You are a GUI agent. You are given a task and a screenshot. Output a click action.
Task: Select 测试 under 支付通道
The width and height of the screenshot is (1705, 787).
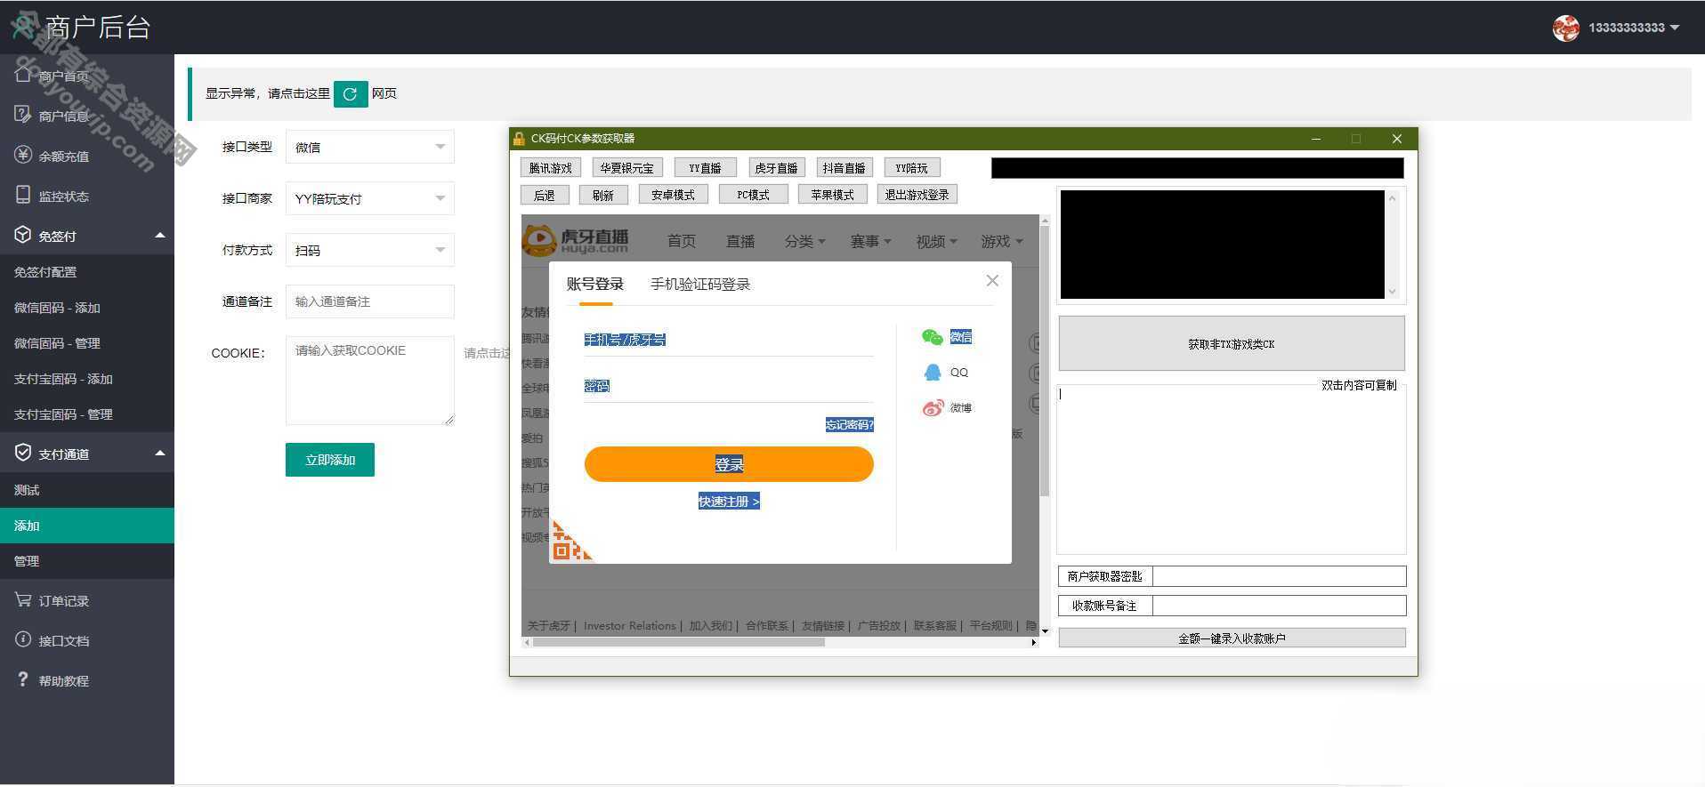(x=87, y=490)
